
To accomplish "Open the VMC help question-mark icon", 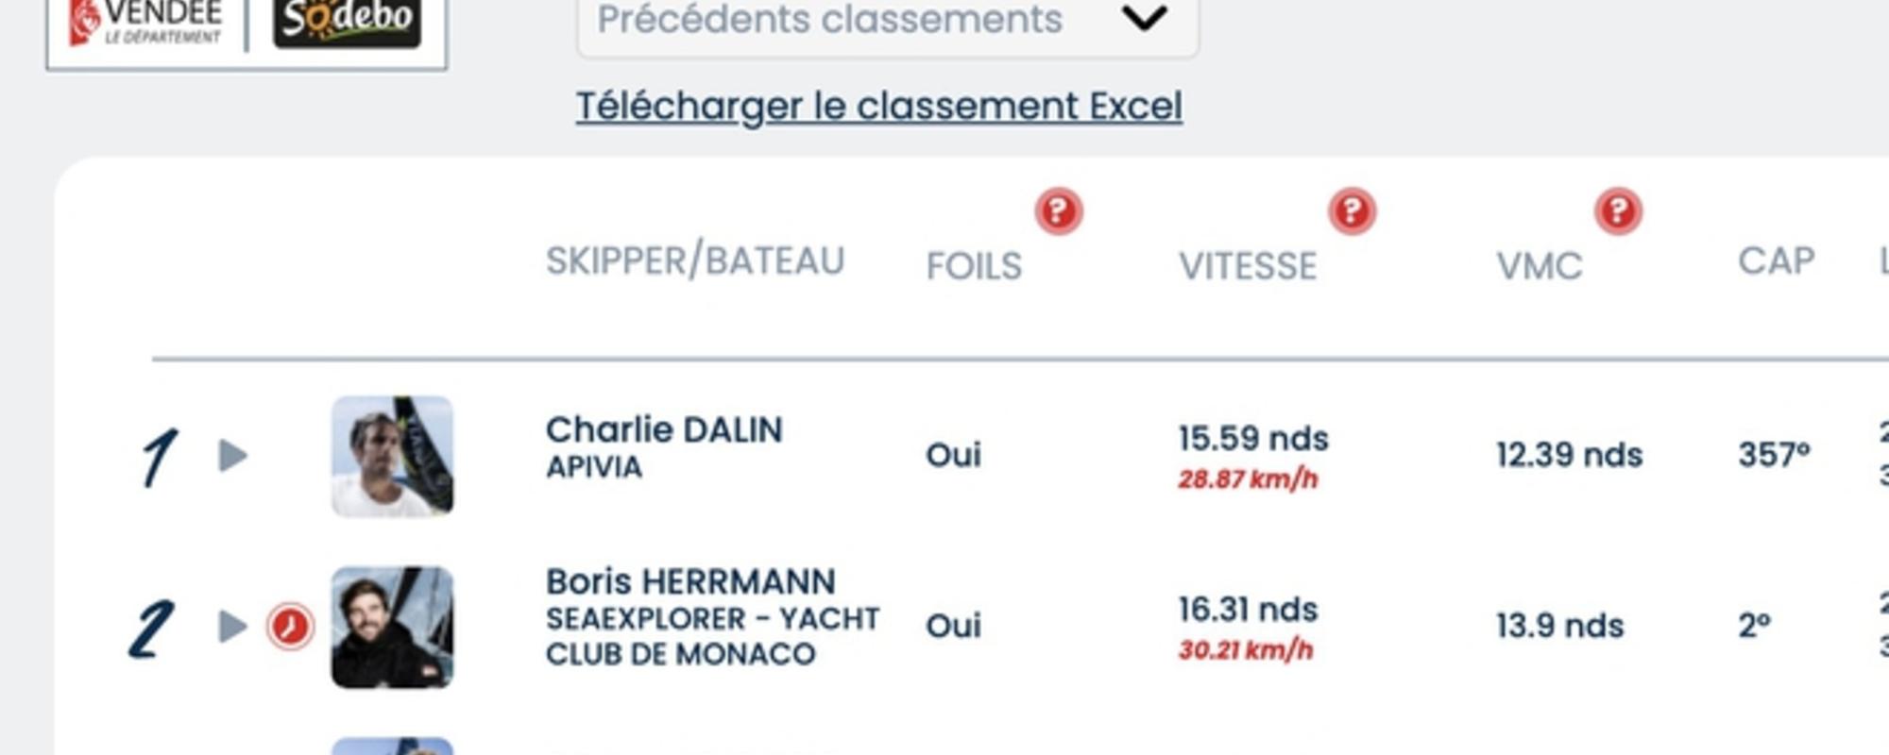I will pos(1618,210).
